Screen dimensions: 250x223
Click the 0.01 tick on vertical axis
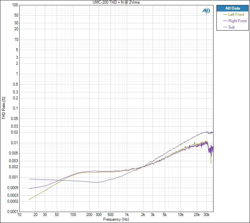click(x=15, y=143)
